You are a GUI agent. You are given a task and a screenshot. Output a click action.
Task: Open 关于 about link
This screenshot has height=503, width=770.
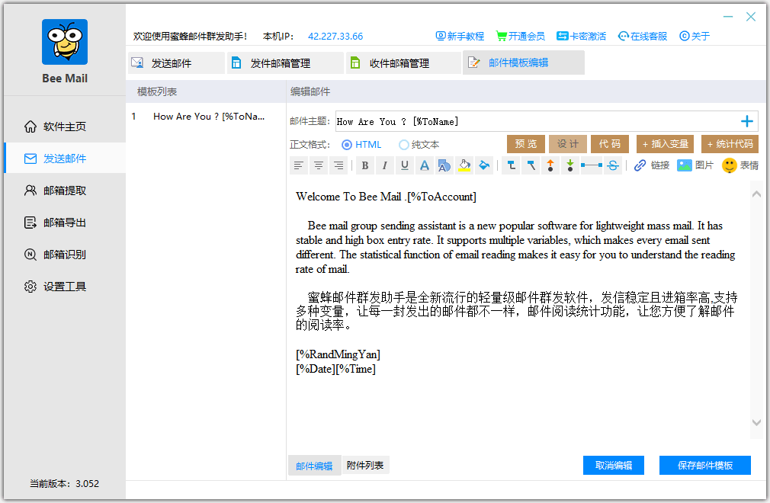point(695,37)
